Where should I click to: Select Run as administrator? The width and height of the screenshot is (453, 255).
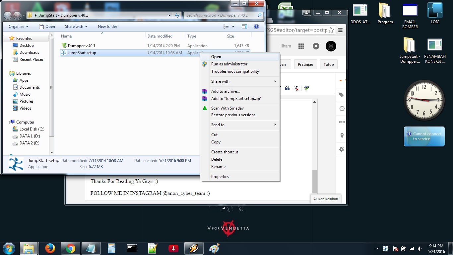pyautogui.click(x=240, y=64)
